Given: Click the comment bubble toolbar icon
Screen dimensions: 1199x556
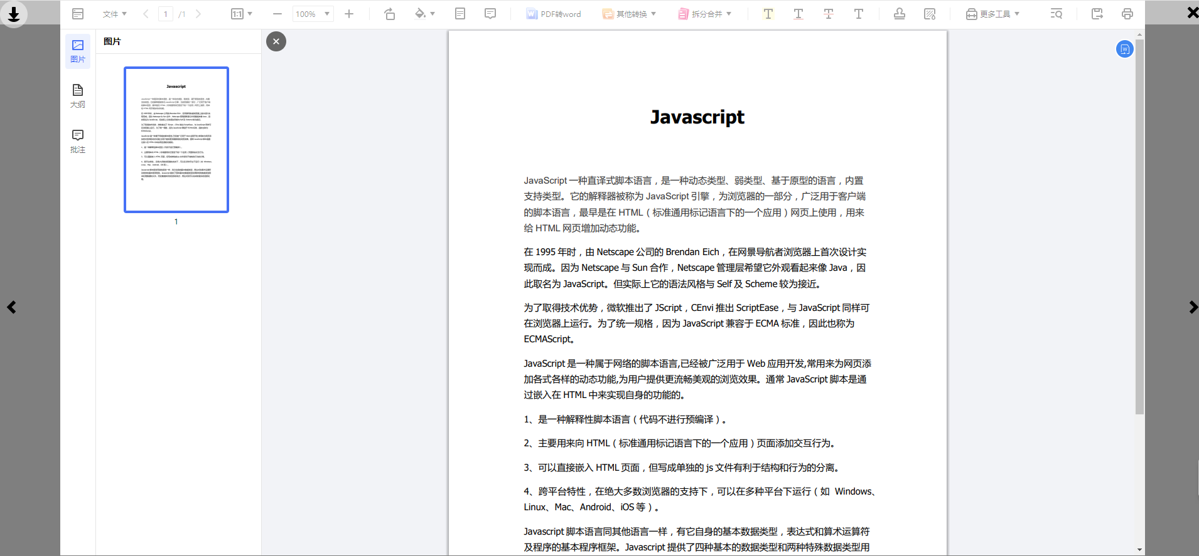Looking at the screenshot, I should pos(490,14).
